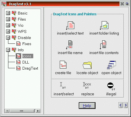Click the Help button

pyautogui.click(x=87, y=106)
